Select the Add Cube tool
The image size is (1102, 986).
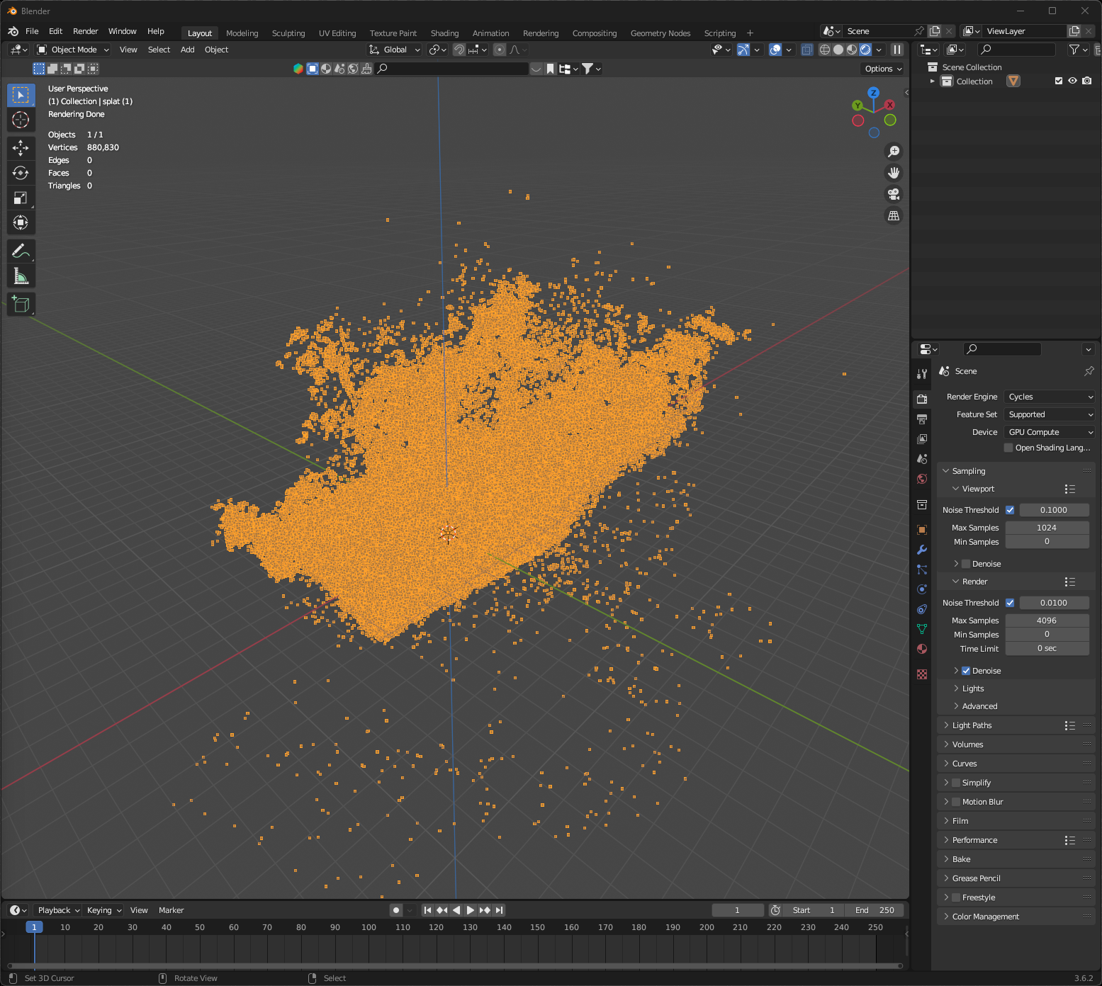click(21, 305)
